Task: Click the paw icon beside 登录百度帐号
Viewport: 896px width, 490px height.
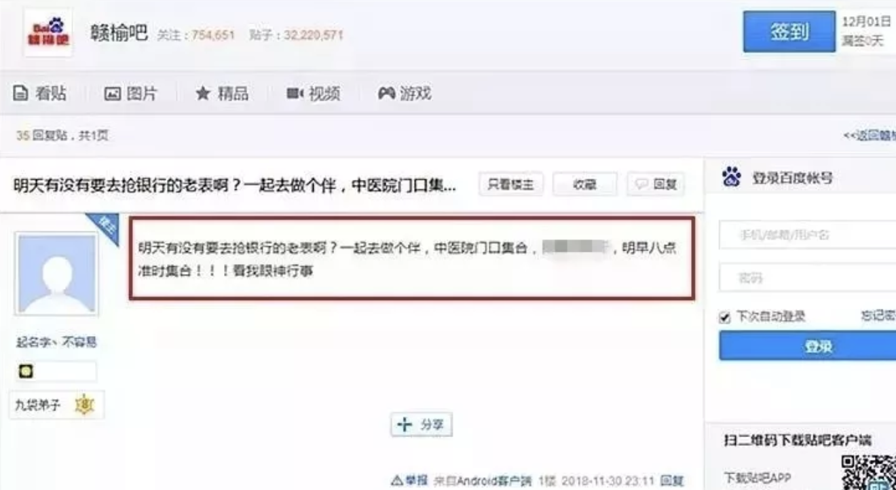Action: 732,178
